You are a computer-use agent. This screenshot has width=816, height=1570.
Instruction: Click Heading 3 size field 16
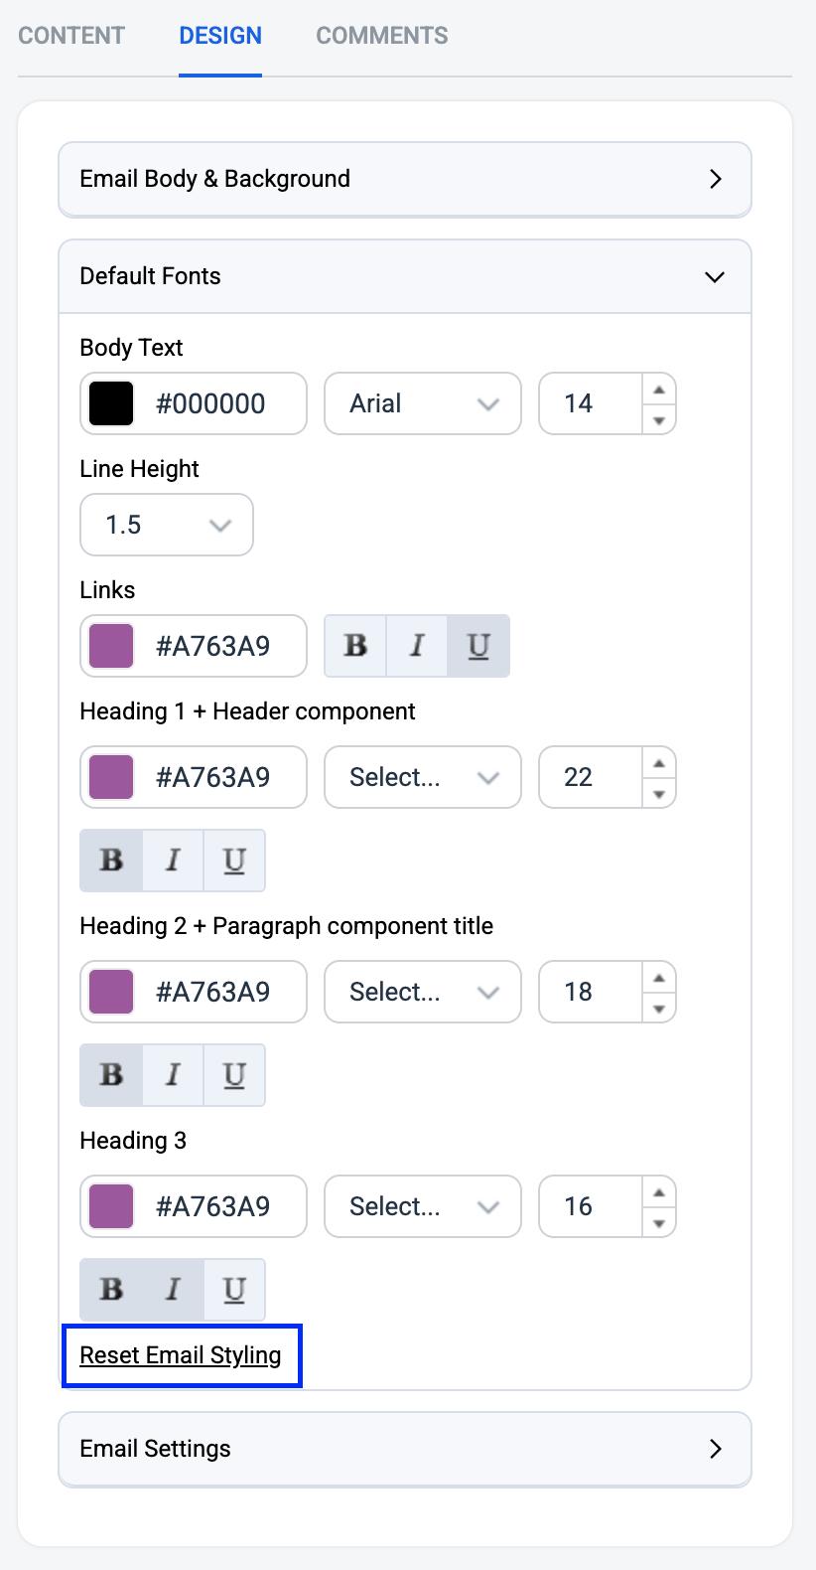[x=592, y=1206]
